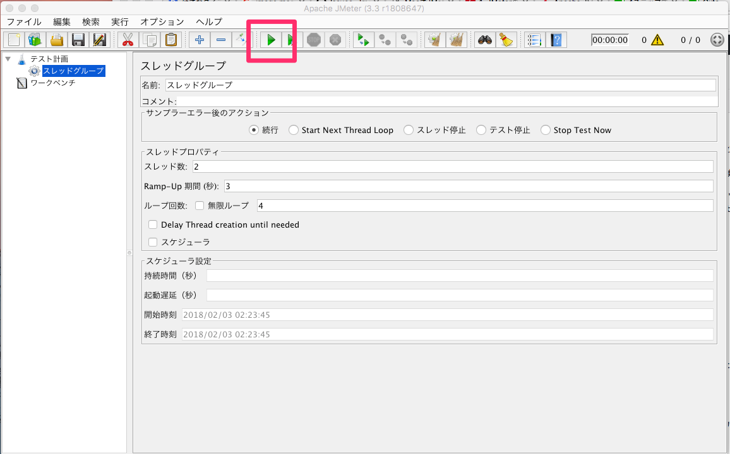730x454 pixels.
Task: Click the Search binoculars icon
Action: (484, 40)
